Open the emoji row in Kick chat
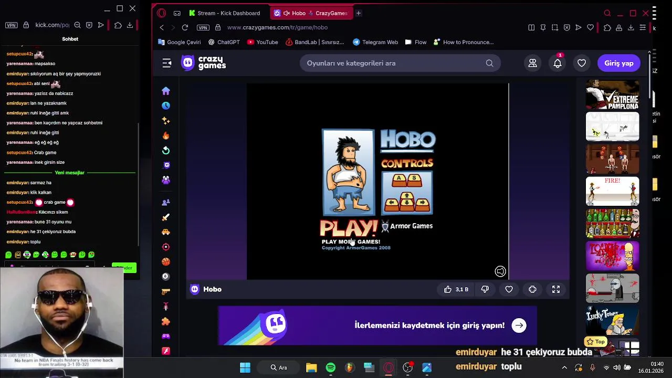This screenshot has height=378, width=672. (x=50, y=255)
